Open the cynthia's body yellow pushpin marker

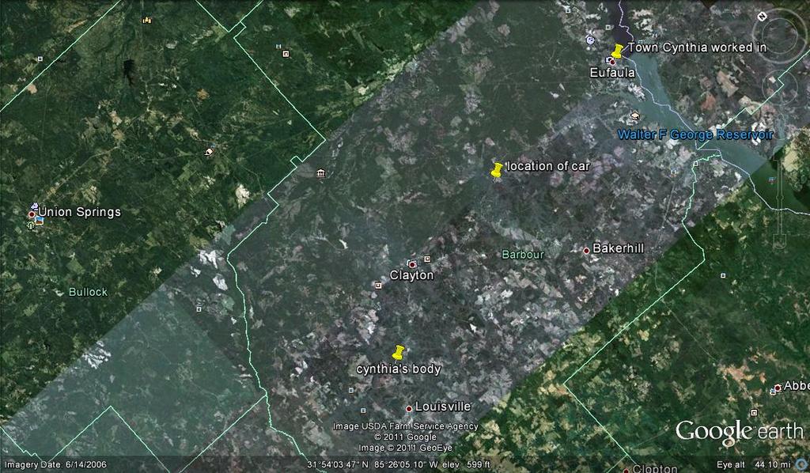coord(398,353)
